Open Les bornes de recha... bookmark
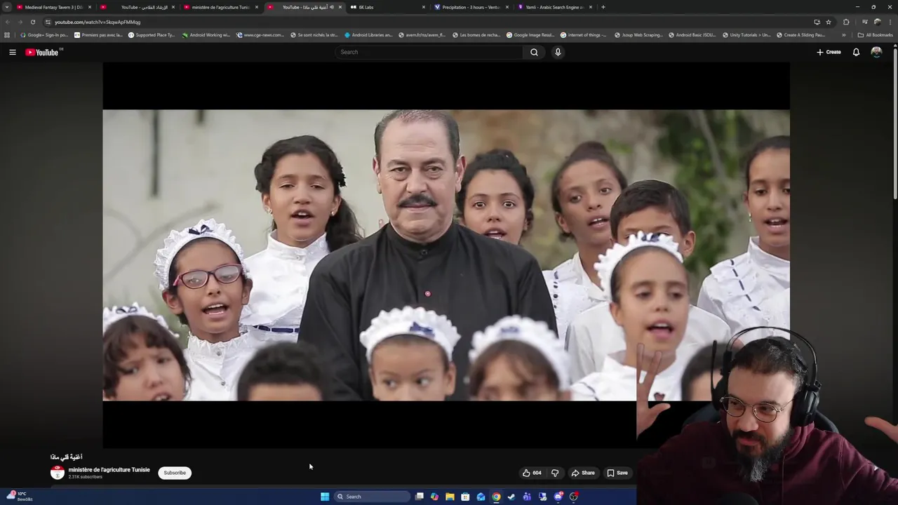 tap(476, 34)
